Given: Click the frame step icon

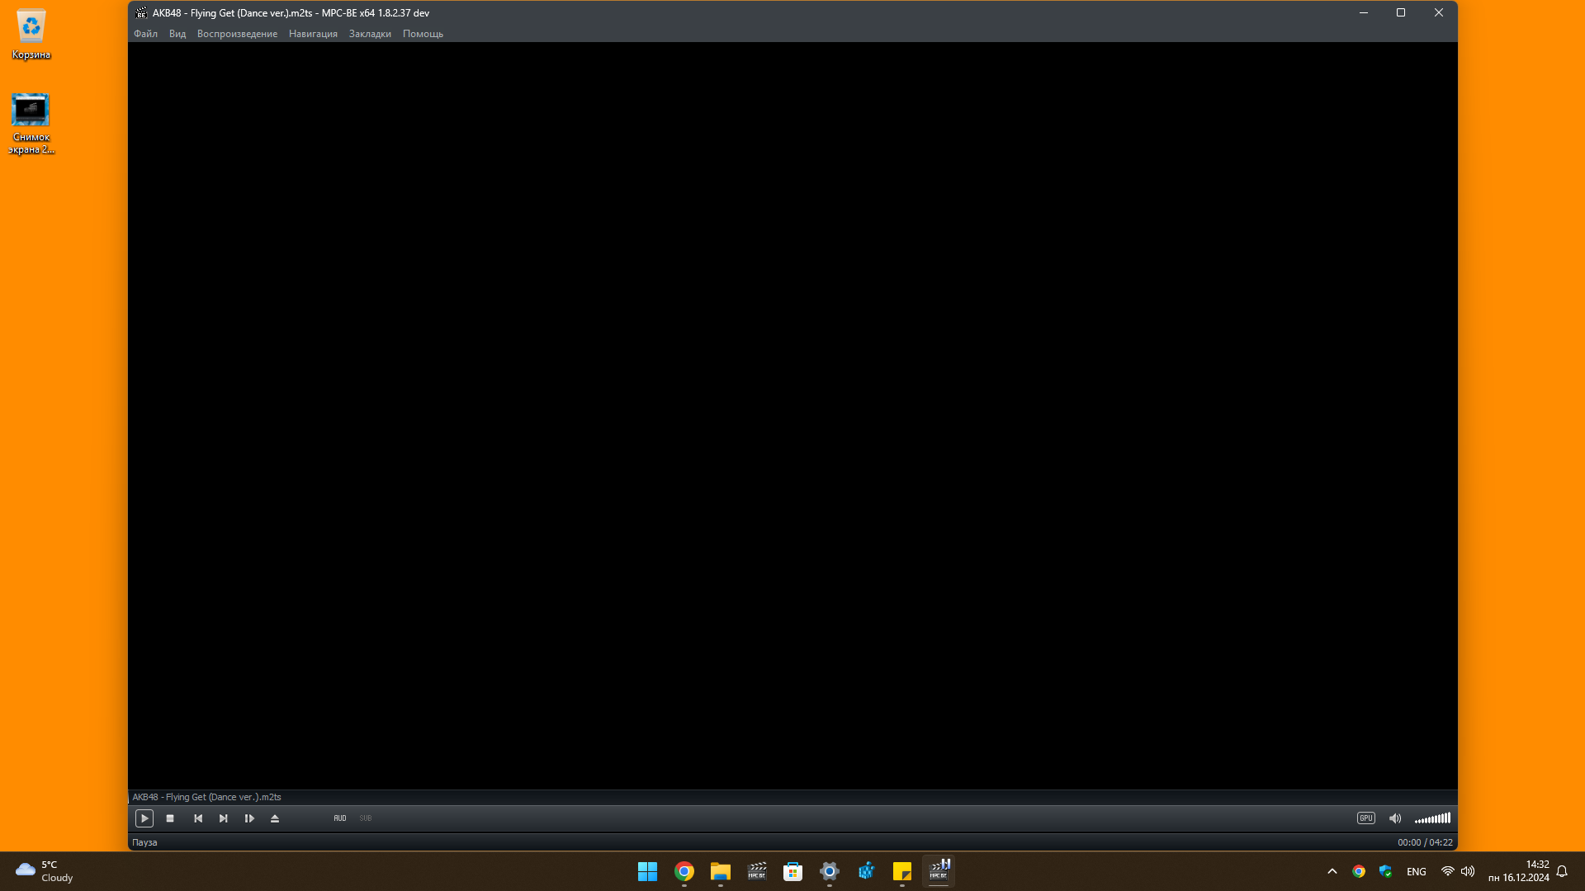Looking at the screenshot, I should pos(249,818).
